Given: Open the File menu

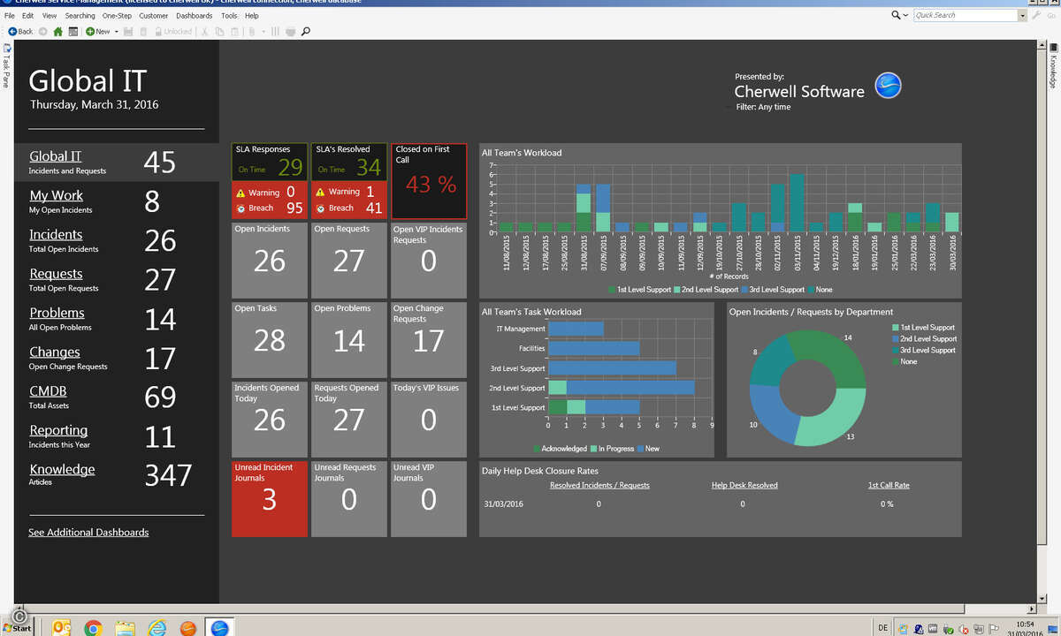Looking at the screenshot, I should pyautogui.click(x=10, y=16).
